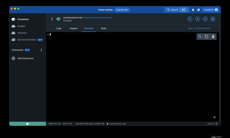
Task: Select the Terminal tab
Action: point(89,28)
